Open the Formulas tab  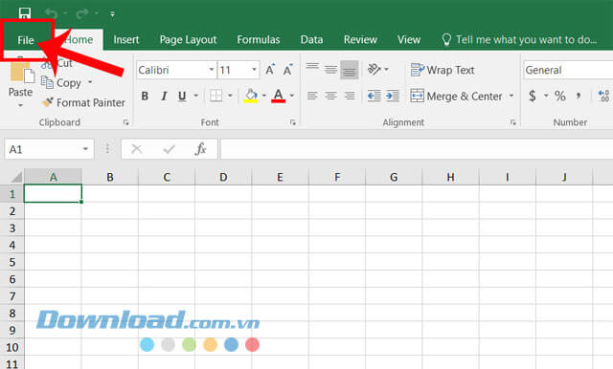click(258, 40)
